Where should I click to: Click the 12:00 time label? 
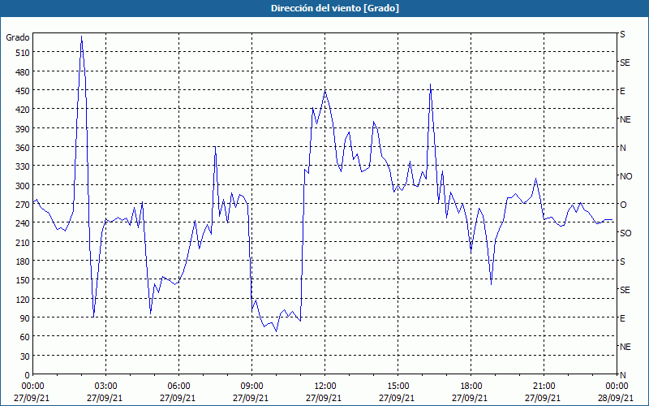pyautogui.click(x=325, y=387)
